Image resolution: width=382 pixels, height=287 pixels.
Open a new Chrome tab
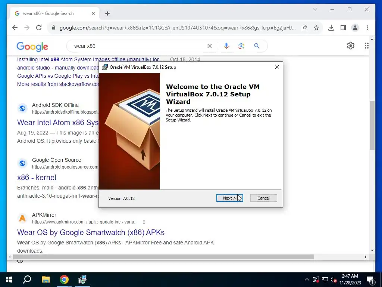coord(107,13)
